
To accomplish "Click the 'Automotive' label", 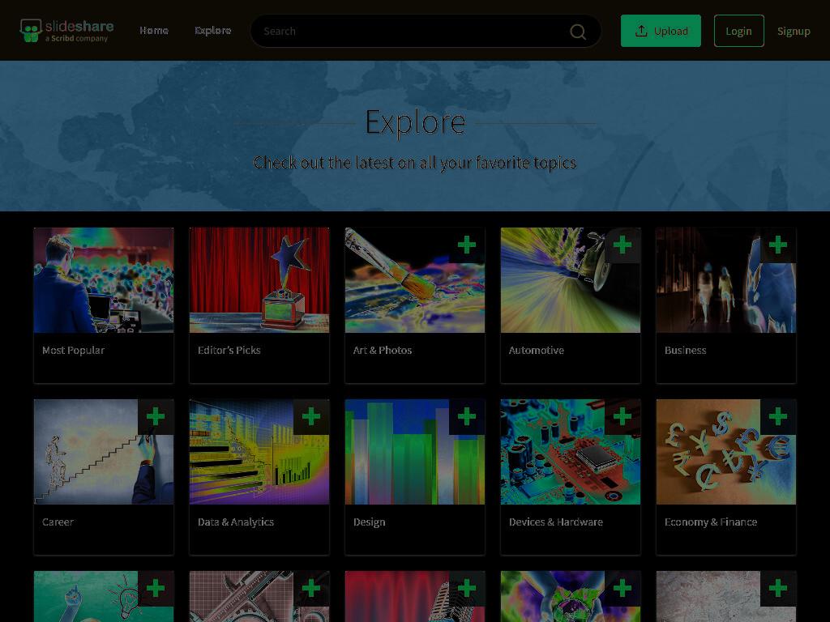I will tap(537, 350).
